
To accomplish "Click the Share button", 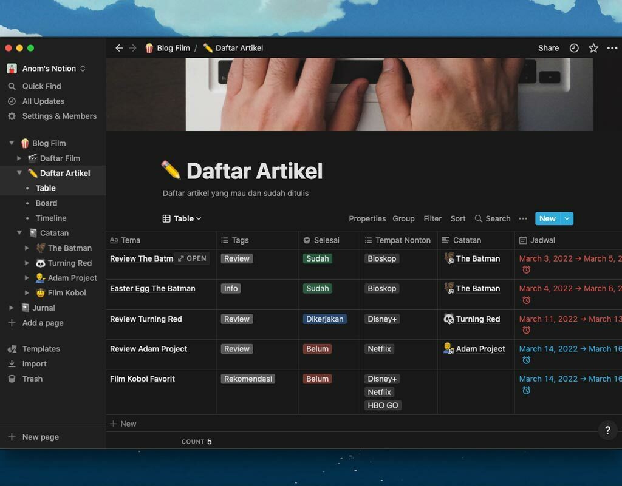I will [x=548, y=47].
